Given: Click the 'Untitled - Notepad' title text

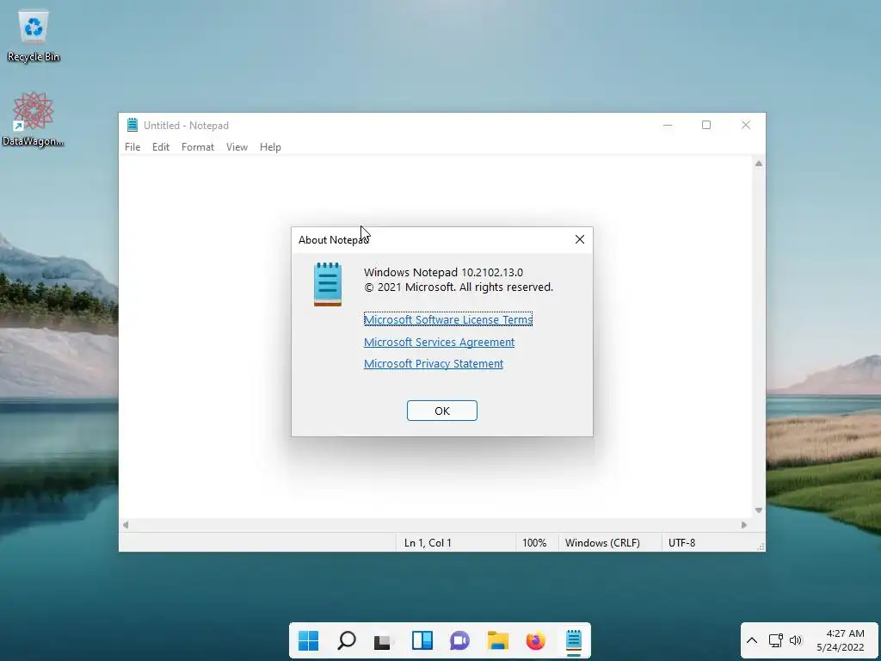Looking at the screenshot, I should (x=186, y=126).
